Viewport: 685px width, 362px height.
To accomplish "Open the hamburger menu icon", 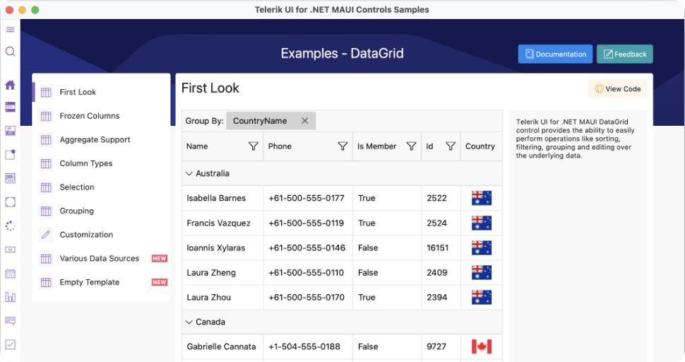I will [10, 30].
